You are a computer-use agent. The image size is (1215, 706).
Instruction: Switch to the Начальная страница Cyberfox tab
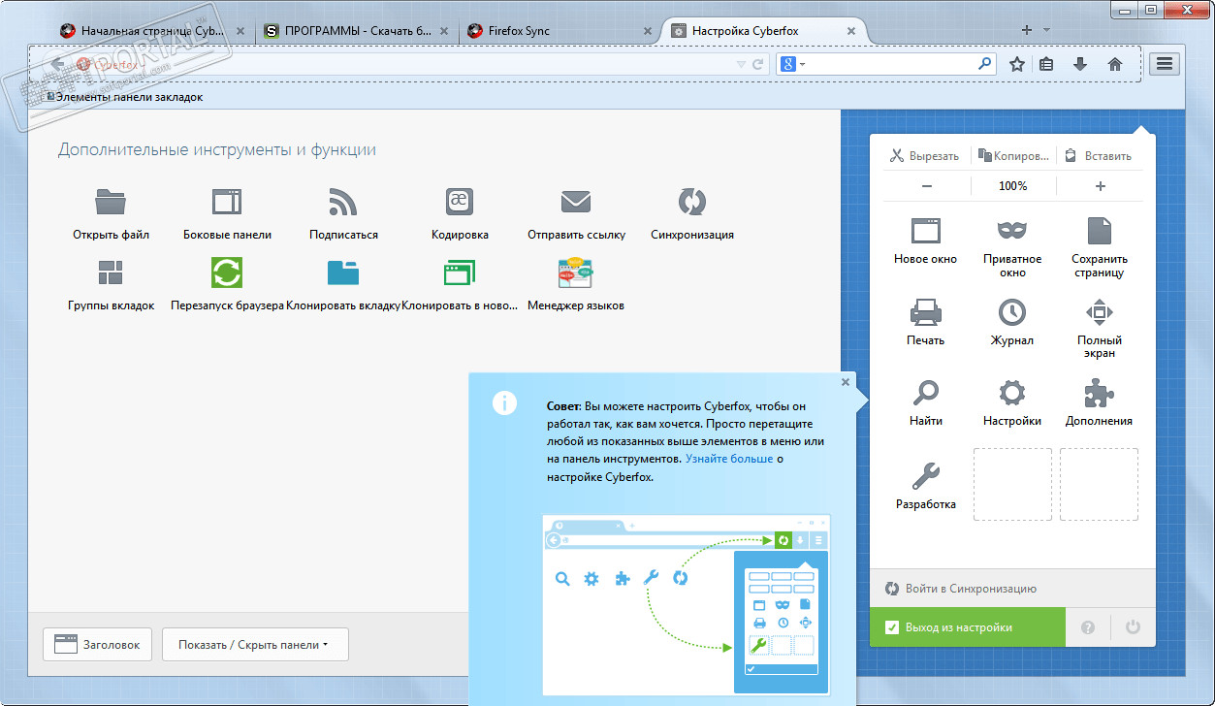[154, 30]
